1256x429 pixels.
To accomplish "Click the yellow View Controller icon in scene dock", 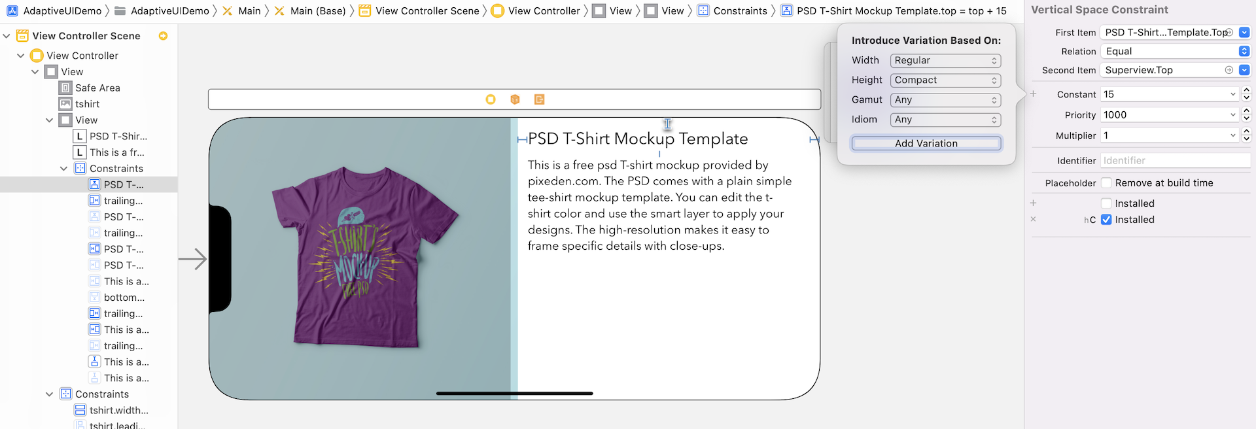I will pyautogui.click(x=491, y=99).
